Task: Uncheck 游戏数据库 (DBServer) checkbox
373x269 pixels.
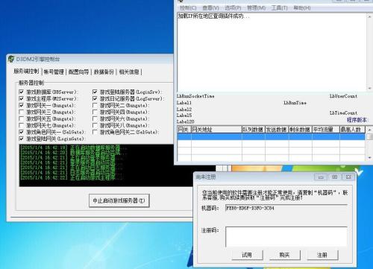Action: [22, 92]
